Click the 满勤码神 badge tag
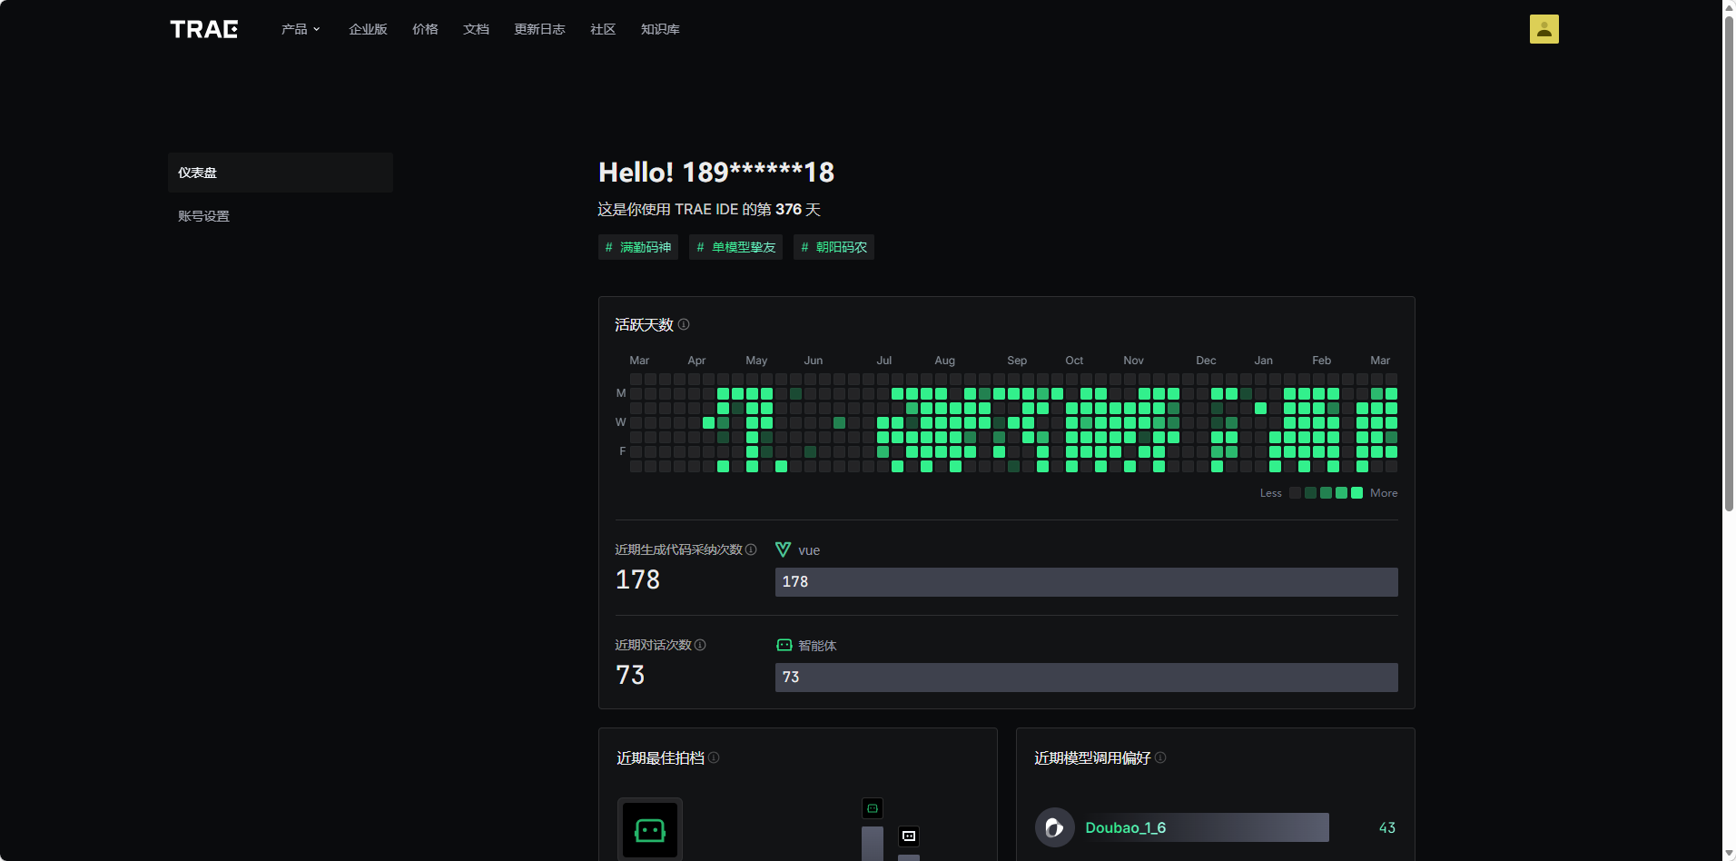 click(x=638, y=247)
